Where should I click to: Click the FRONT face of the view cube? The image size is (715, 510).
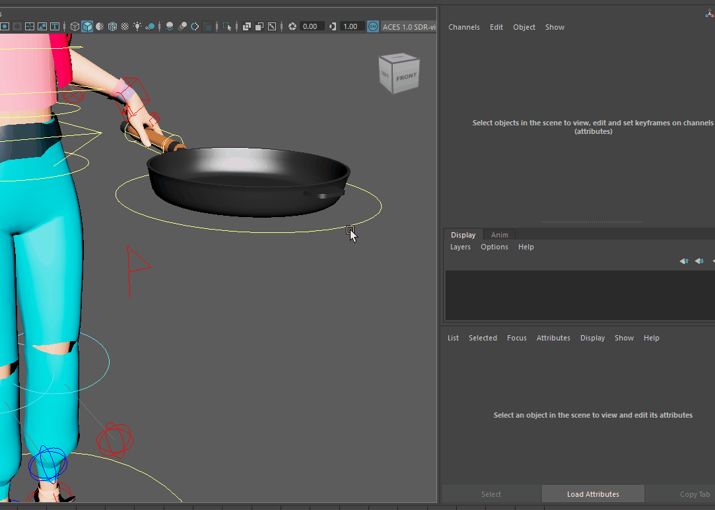405,77
